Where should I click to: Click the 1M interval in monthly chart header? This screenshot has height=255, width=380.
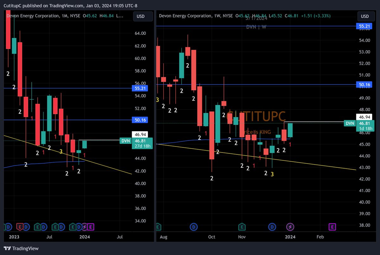click(65, 16)
